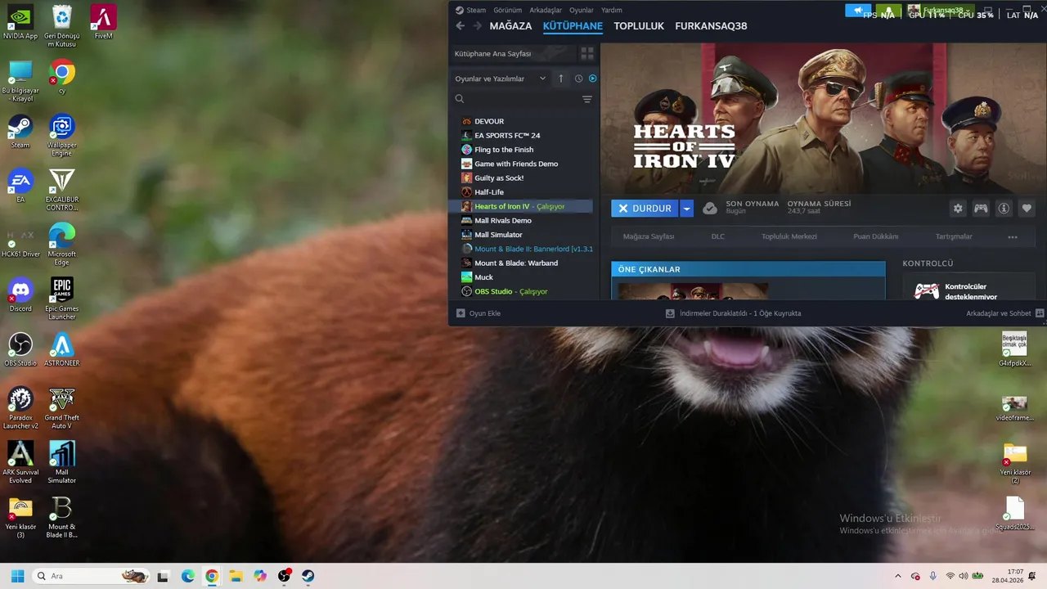
Task: Open the Yardım menu
Action: tap(612, 10)
